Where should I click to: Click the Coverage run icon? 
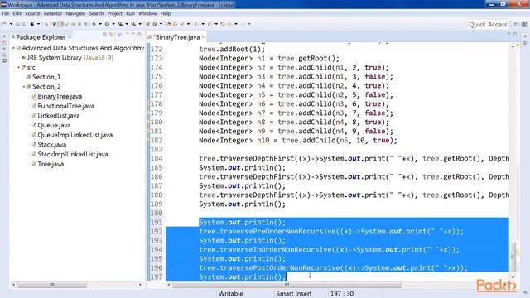pyautogui.click(x=120, y=24)
